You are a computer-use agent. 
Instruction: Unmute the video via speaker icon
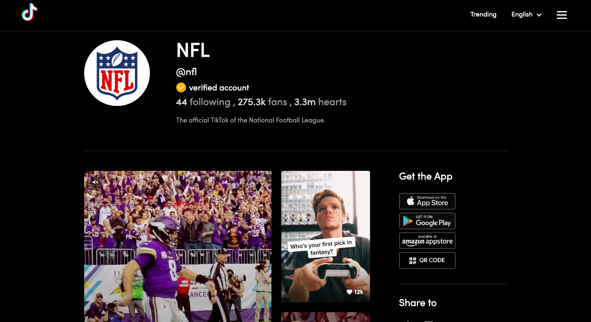click(96, 182)
